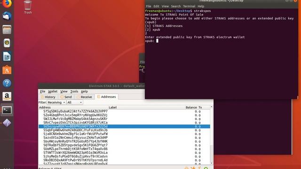The width and height of the screenshot is (301, 169).
Task: Open Help menu in the terminal window
Action: (201, 6)
